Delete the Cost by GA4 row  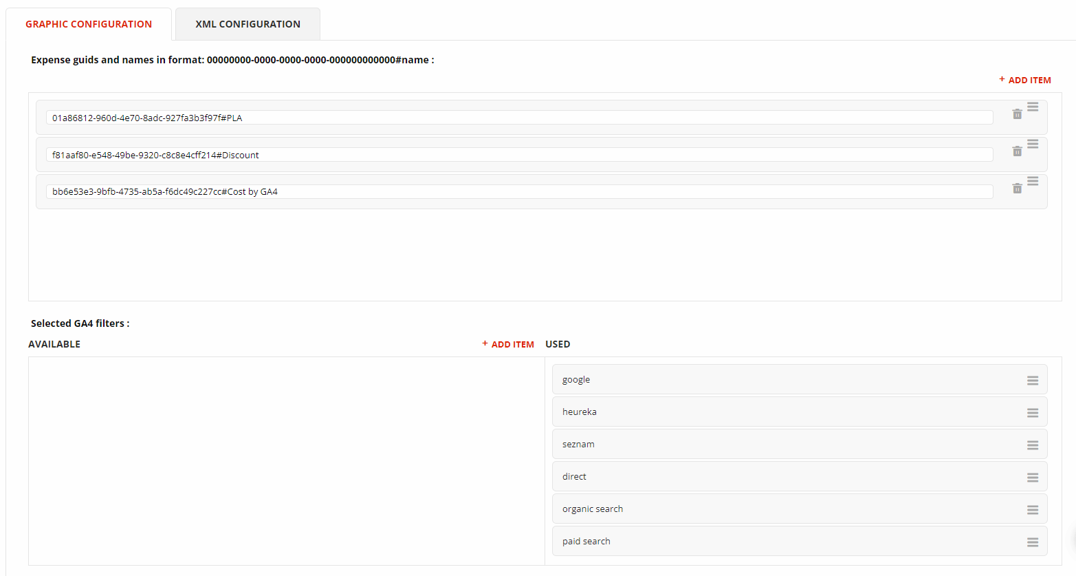click(1017, 189)
